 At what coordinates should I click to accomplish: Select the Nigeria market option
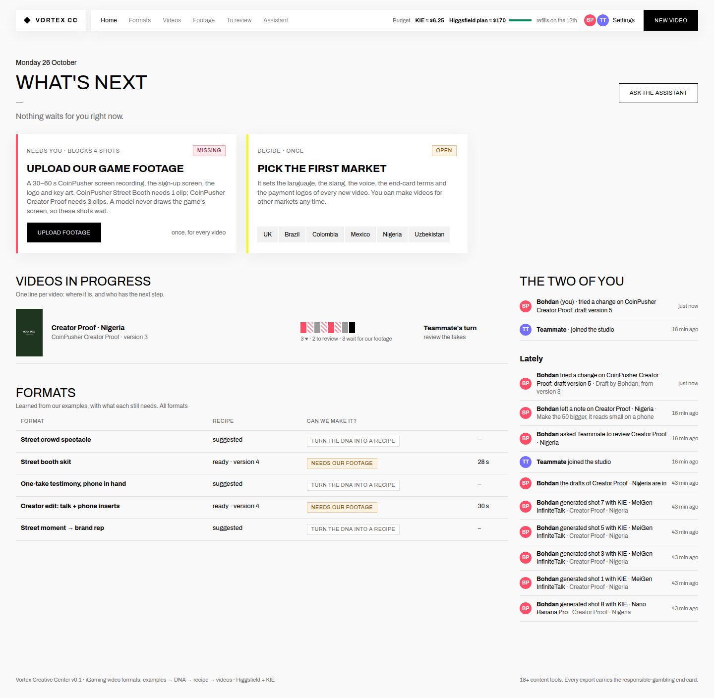click(392, 234)
